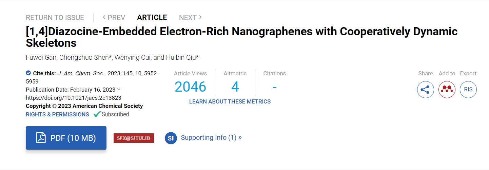Open the Mendeley Add to icon

[447, 90]
